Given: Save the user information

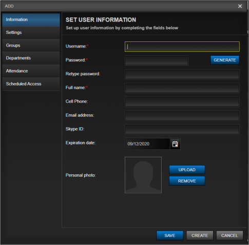Looking at the screenshot, I should coord(170,235).
